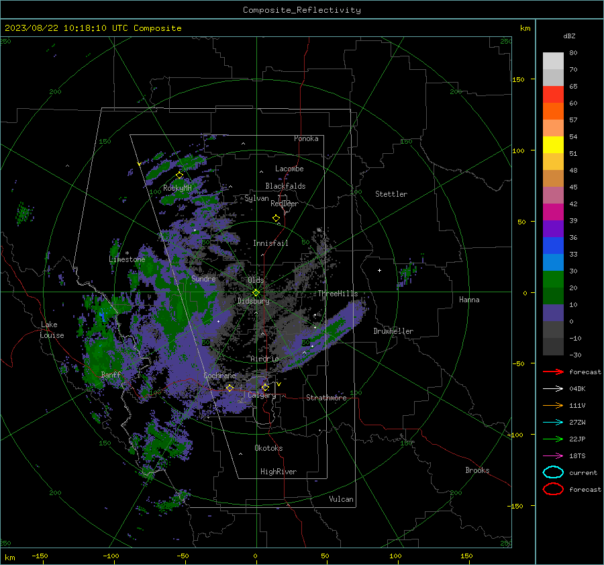Click the Airdrie label
The height and width of the screenshot is (565, 604).
click(x=264, y=359)
